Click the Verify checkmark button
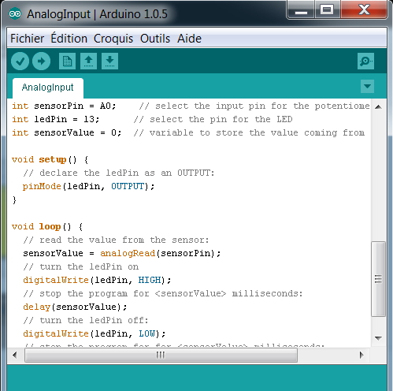 20,61
